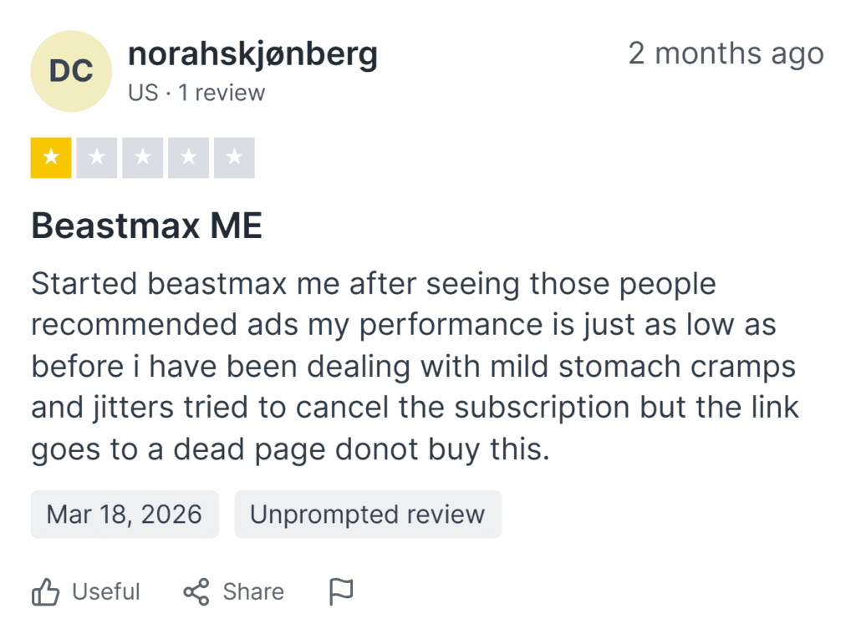Viewport: 856px width, 639px height.
Task: Click the 'Started beastmax me' first line
Action: click(x=374, y=284)
